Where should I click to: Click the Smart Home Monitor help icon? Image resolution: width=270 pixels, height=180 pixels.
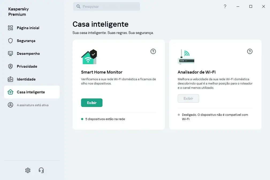tap(153, 51)
